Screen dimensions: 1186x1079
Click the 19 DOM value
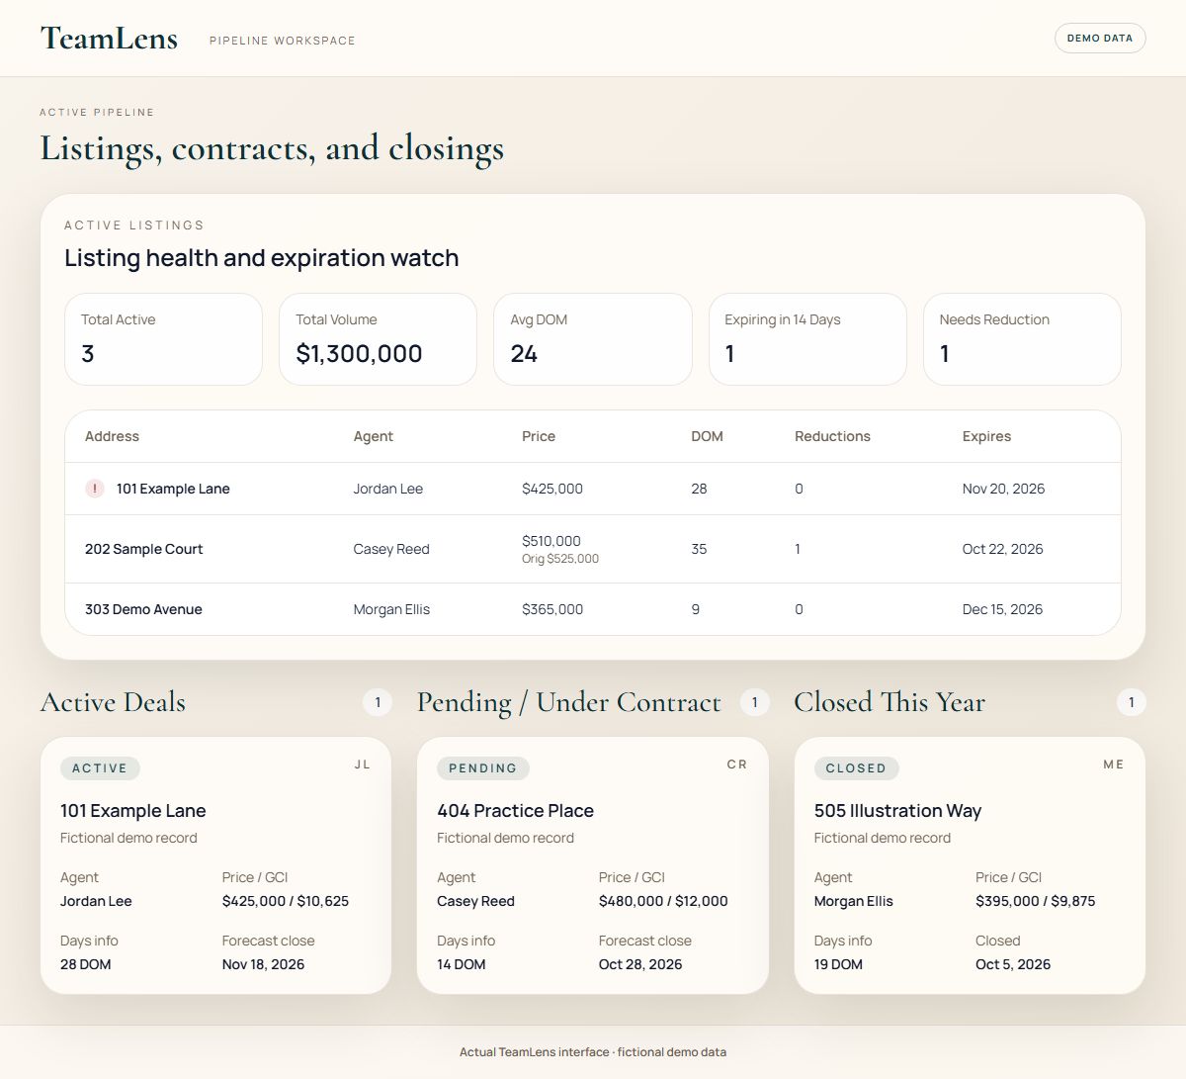pyautogui.click(x=838, y=964)
